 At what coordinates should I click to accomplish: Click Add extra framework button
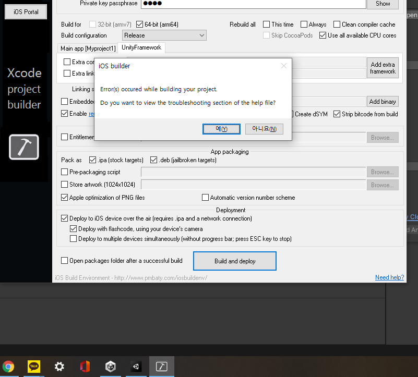click(x=383, y=68)
